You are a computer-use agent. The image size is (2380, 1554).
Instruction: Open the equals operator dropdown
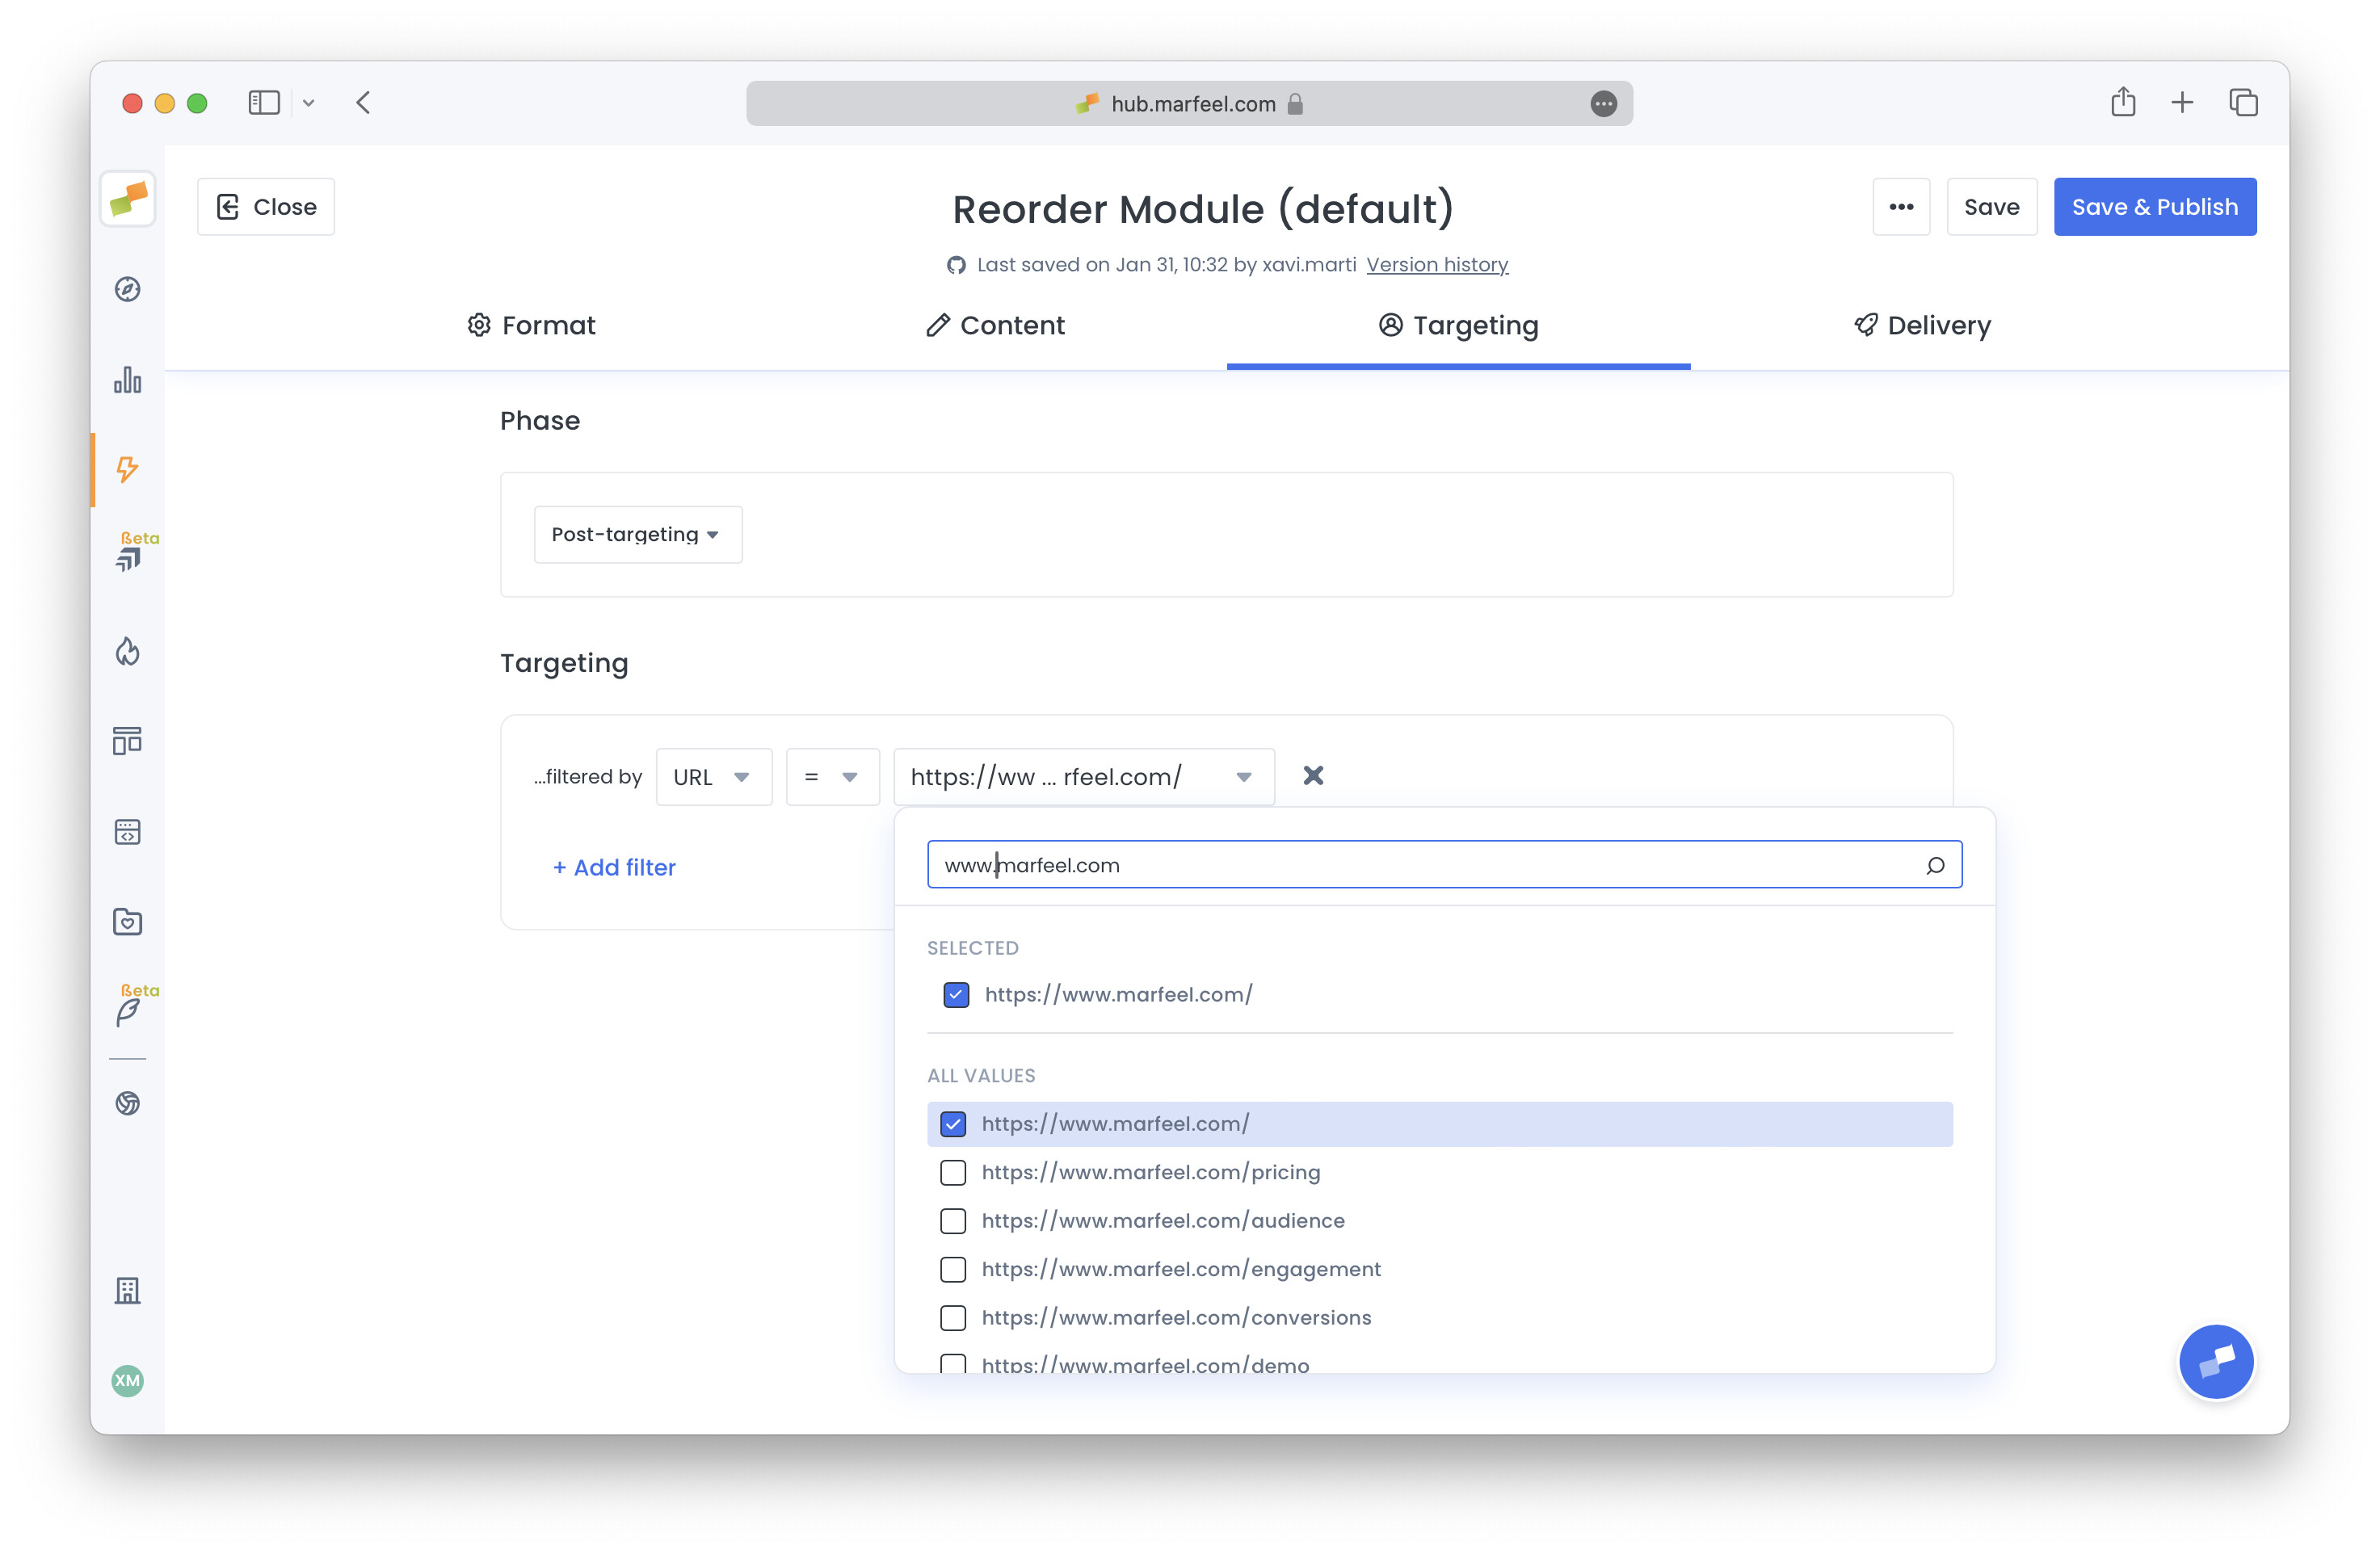click(831, 777)
